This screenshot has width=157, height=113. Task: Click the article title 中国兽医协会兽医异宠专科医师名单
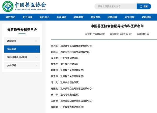117,26
